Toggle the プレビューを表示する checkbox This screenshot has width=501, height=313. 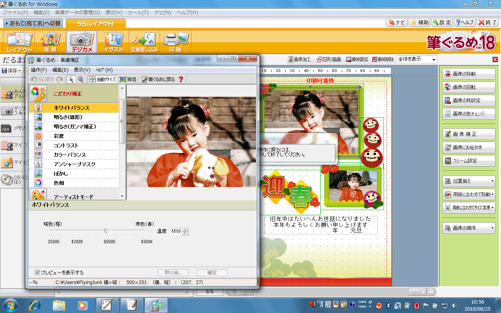click(38, 273)
